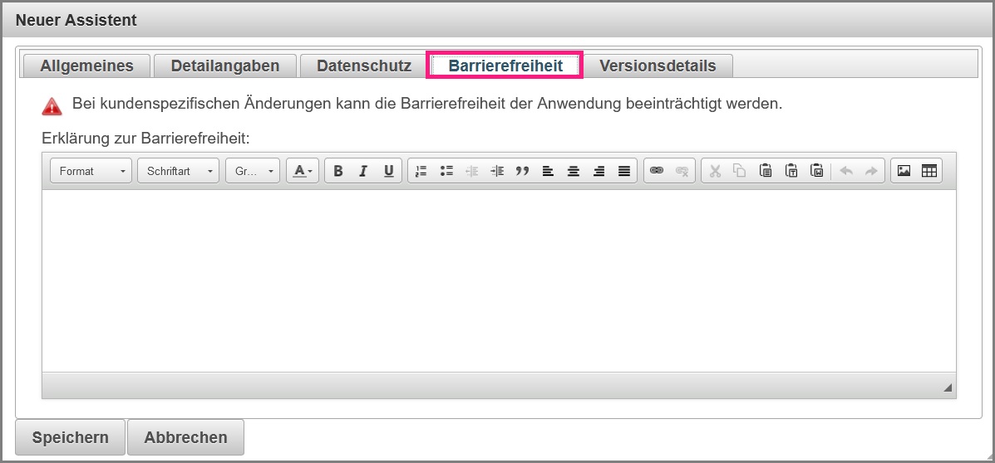Insert a table into the editor
This screenshot has height=463, width=995.
coord(929,171)
